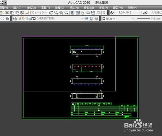Click the Paste clipboard icon
The image size is (162, 136).
pos(17,13)
